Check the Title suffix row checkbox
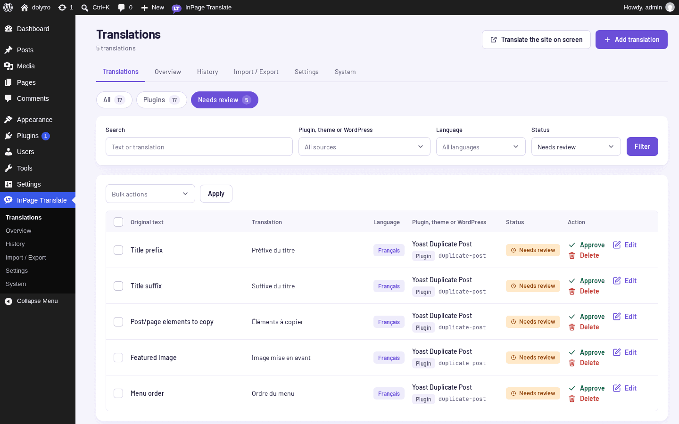The height and width of the screenshot is (424, 679). (118, 286)
